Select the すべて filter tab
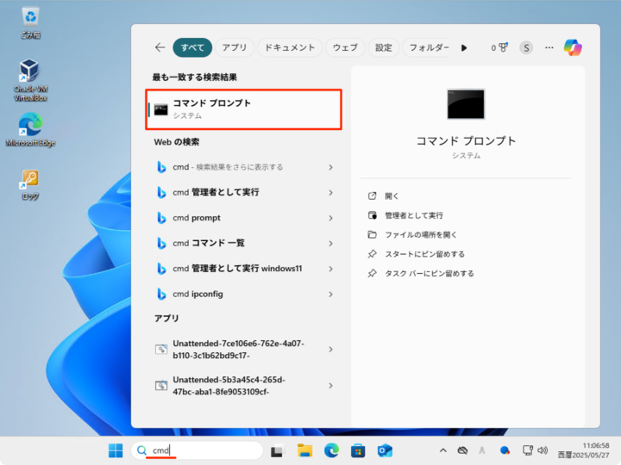621x465 pixels. (x=192, y=47)
